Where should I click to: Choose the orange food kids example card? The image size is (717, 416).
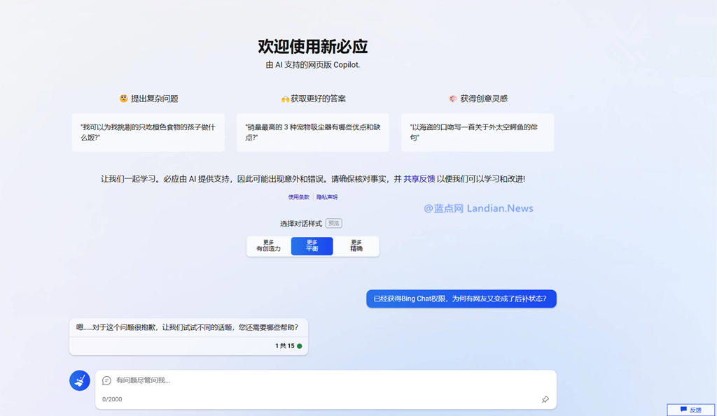pos(148,132)
